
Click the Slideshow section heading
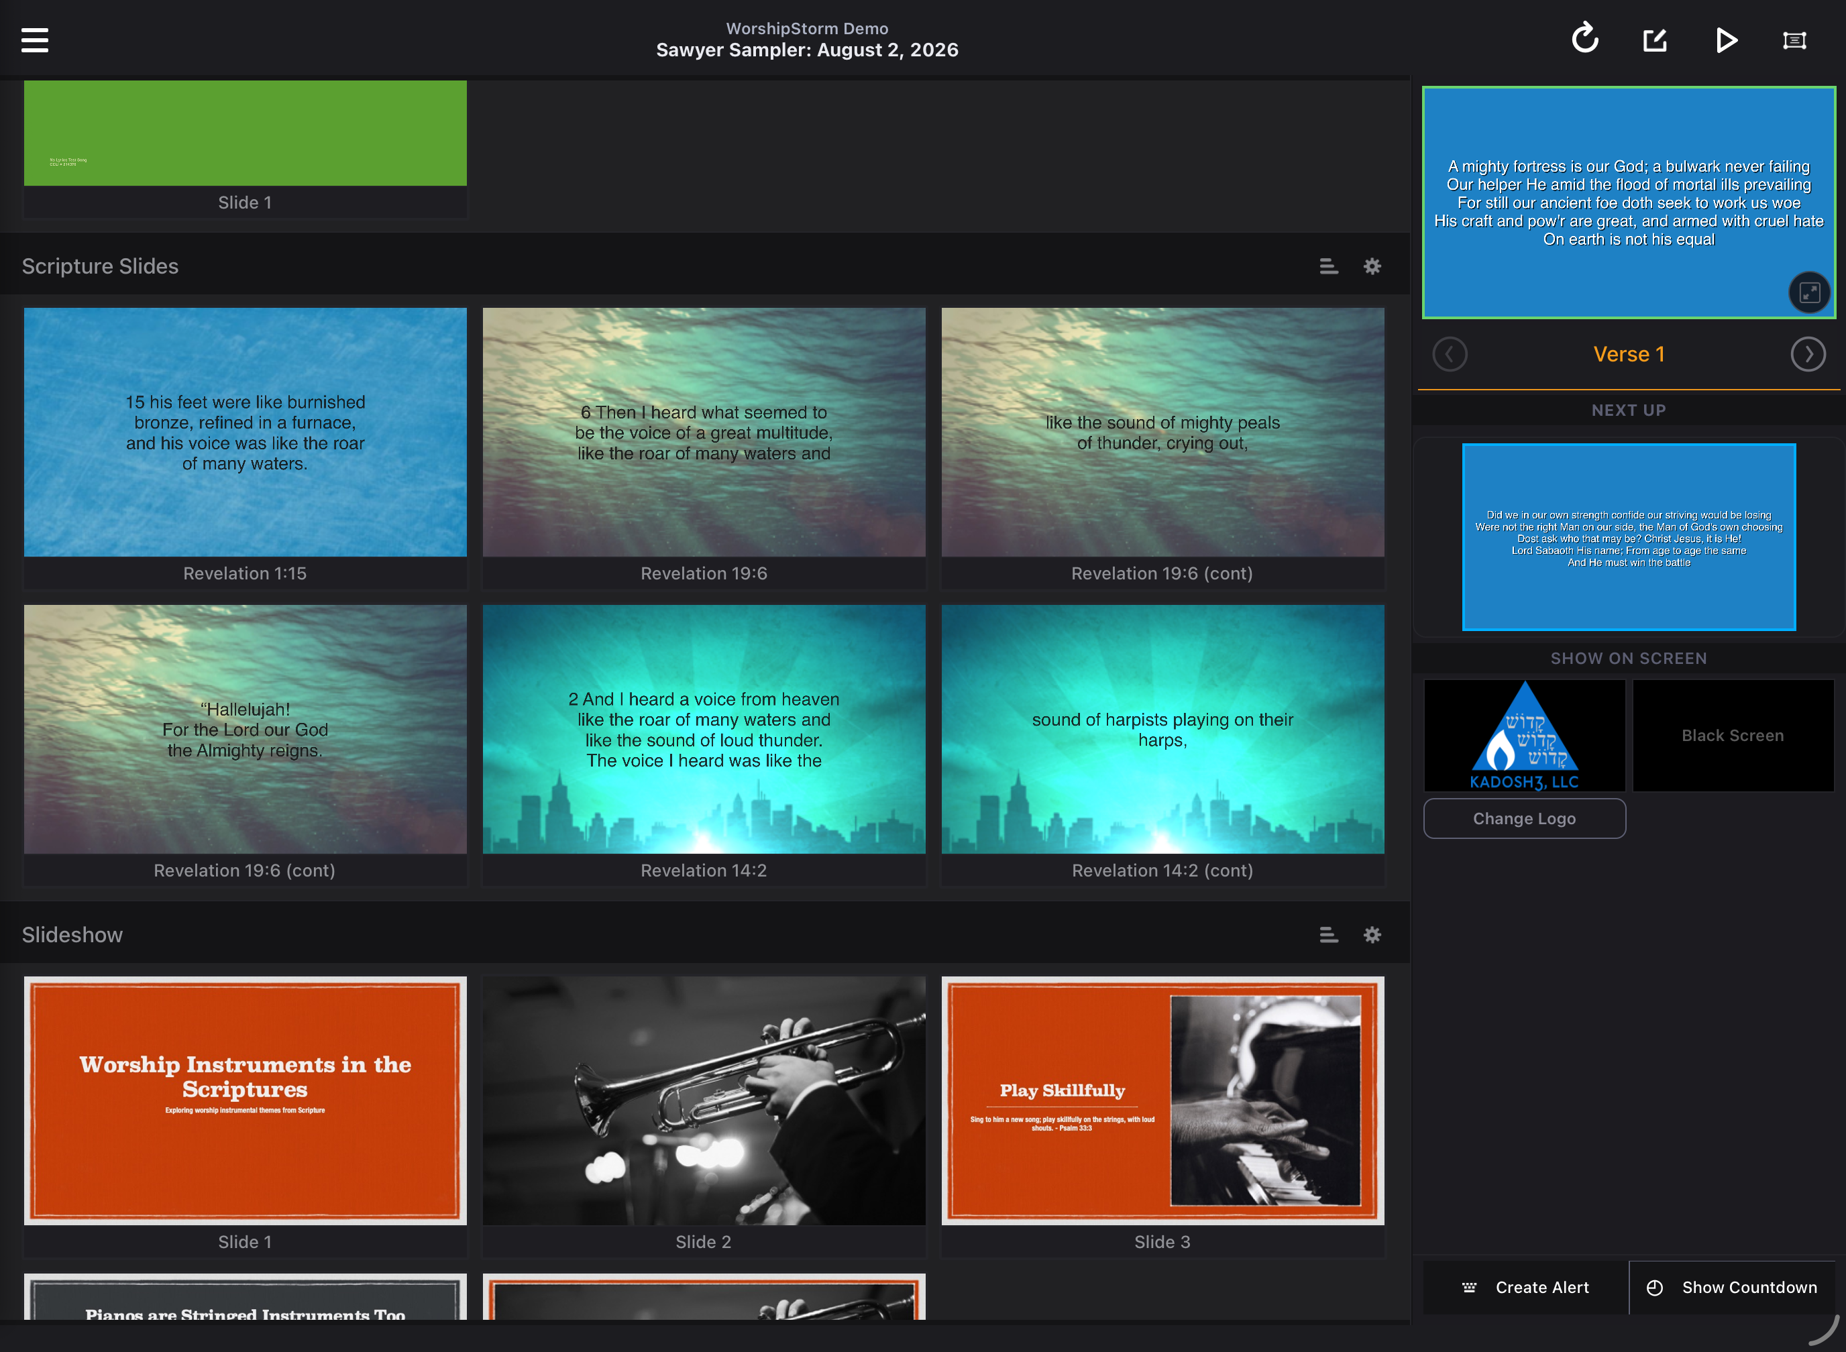[72, 935]
